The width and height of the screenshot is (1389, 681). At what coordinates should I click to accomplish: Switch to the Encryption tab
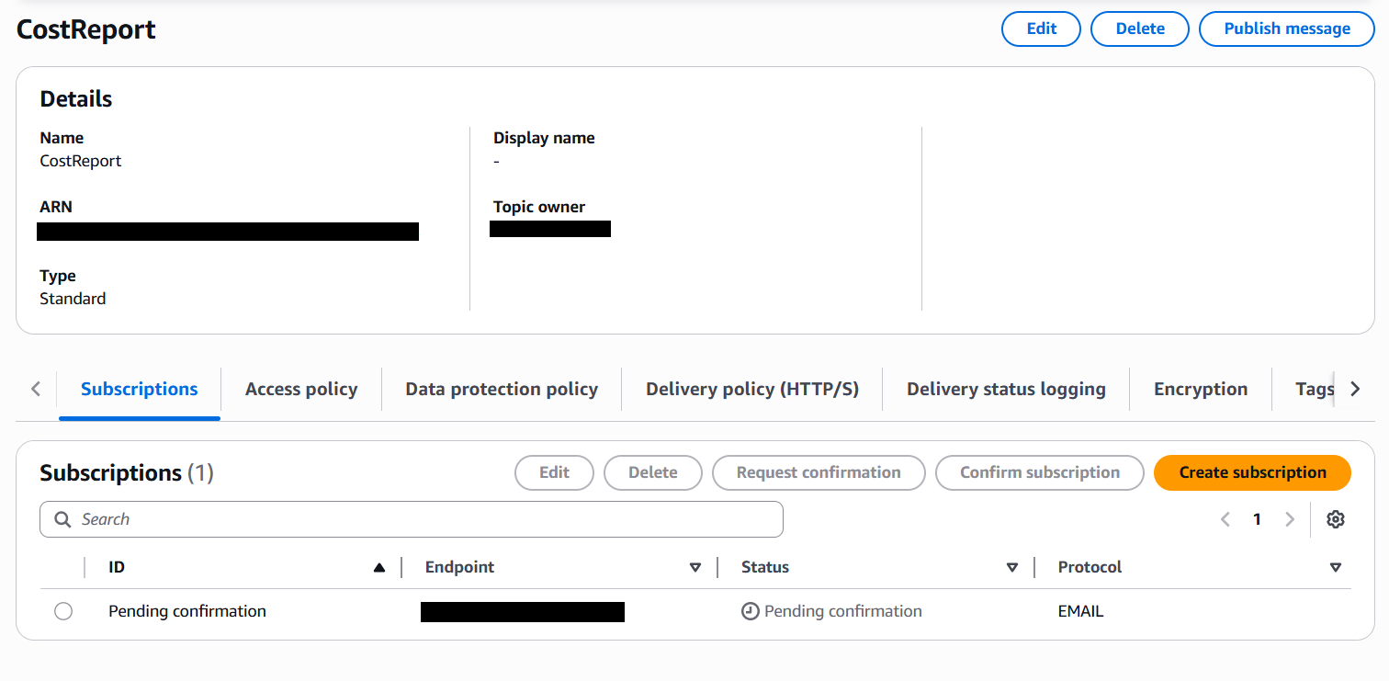click(1201, 389)
